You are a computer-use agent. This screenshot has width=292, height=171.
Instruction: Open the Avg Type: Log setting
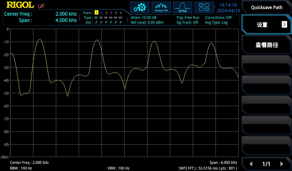[x=216, y=23]
